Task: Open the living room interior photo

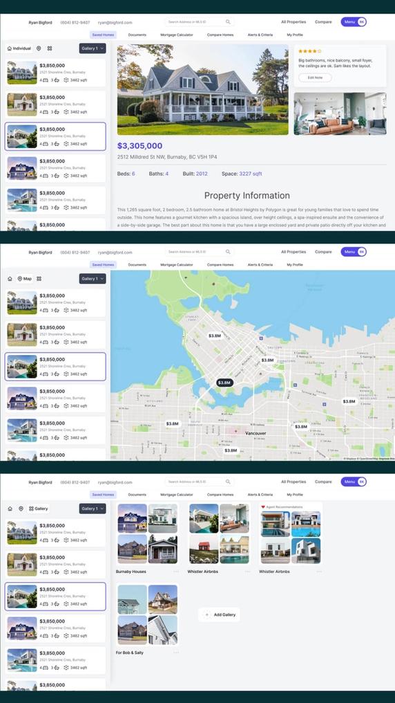Action: point(340,114)
